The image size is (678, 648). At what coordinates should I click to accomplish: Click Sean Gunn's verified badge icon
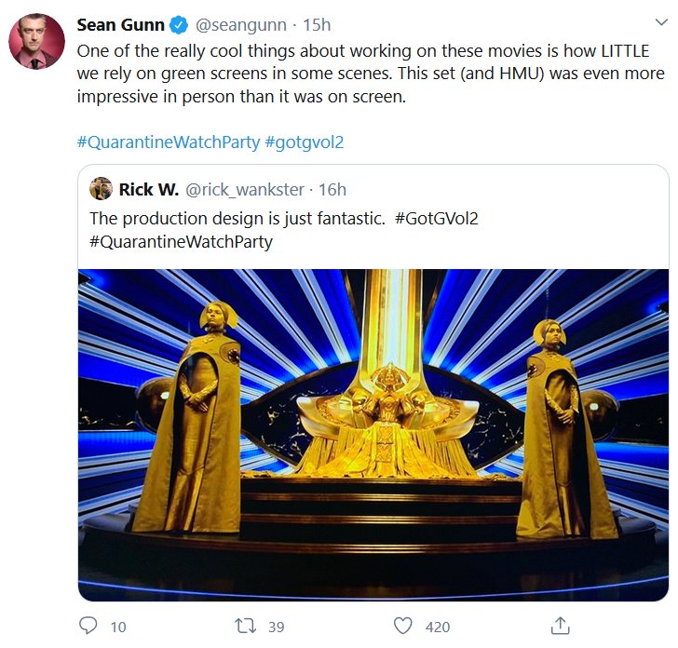pos(179,24)
